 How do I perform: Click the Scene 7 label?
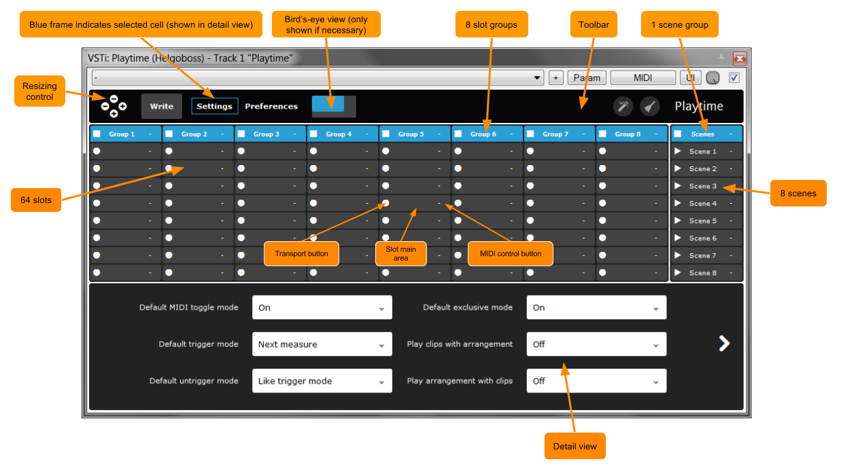(x=703, y=255)
